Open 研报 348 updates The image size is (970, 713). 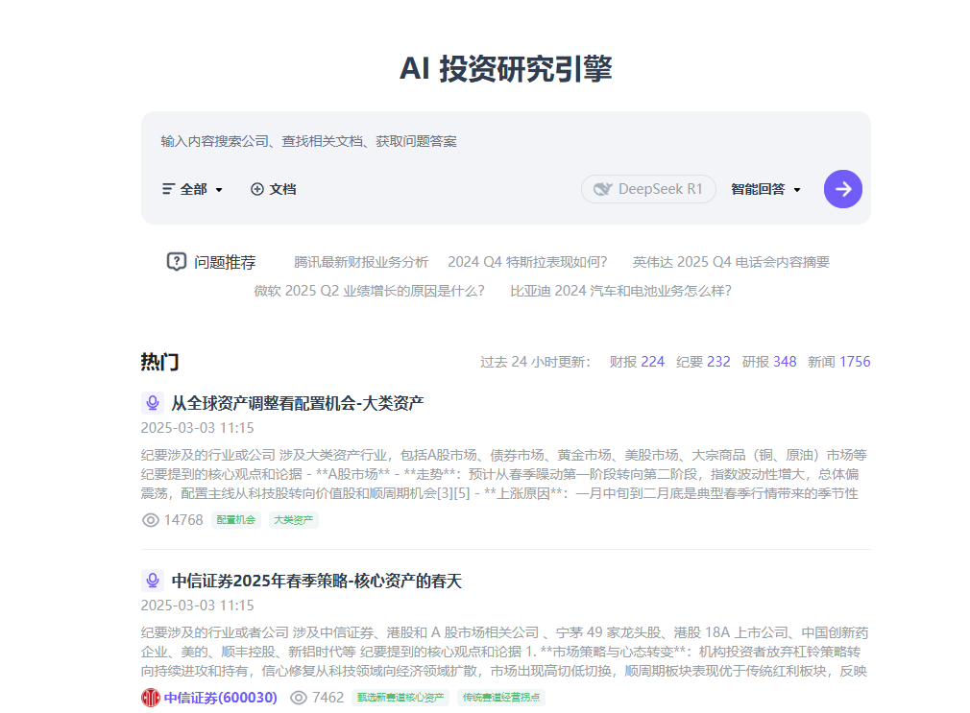pyautogui.click(x=769, y=362)
